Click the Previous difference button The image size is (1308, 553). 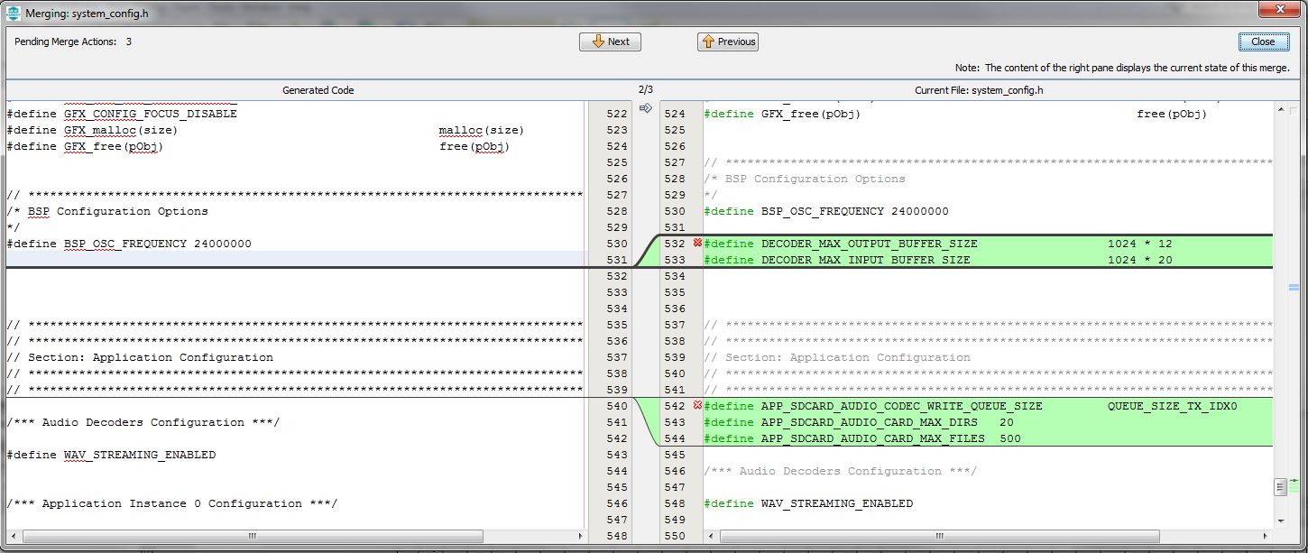727,41
